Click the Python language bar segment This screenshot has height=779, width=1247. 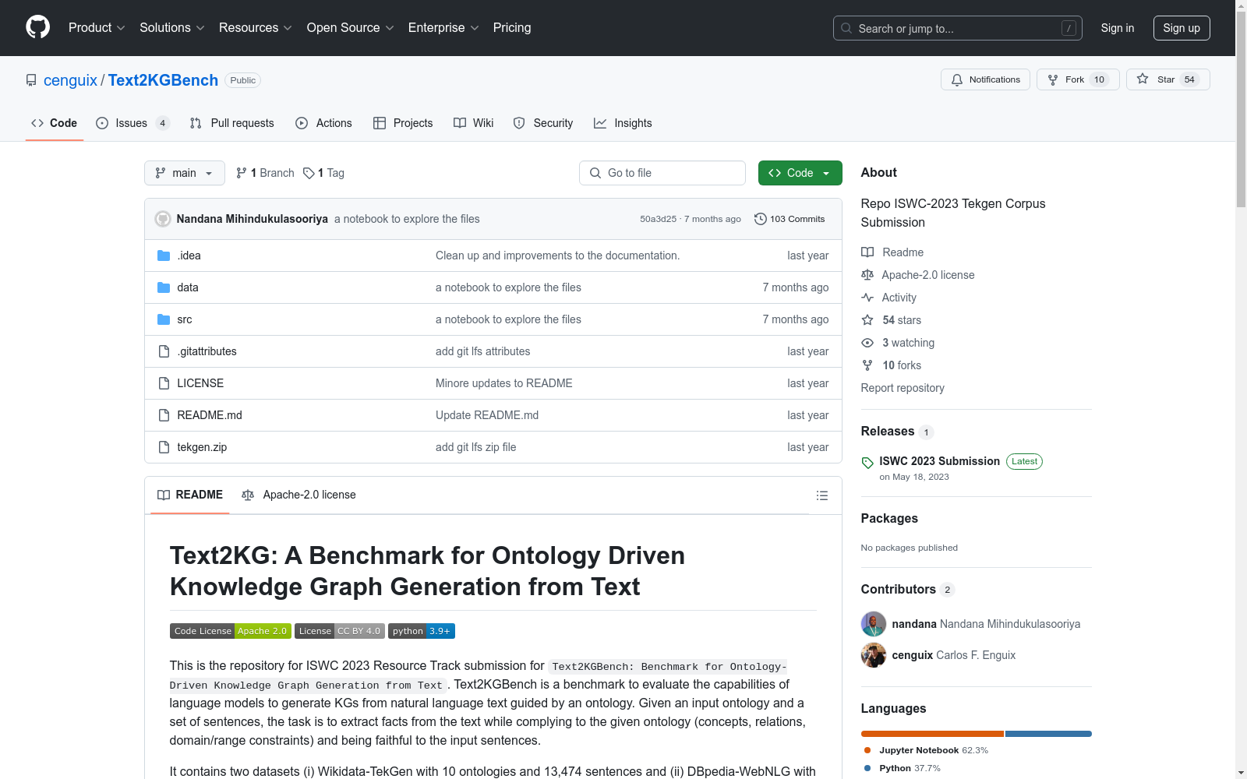tap(1048, 734)
